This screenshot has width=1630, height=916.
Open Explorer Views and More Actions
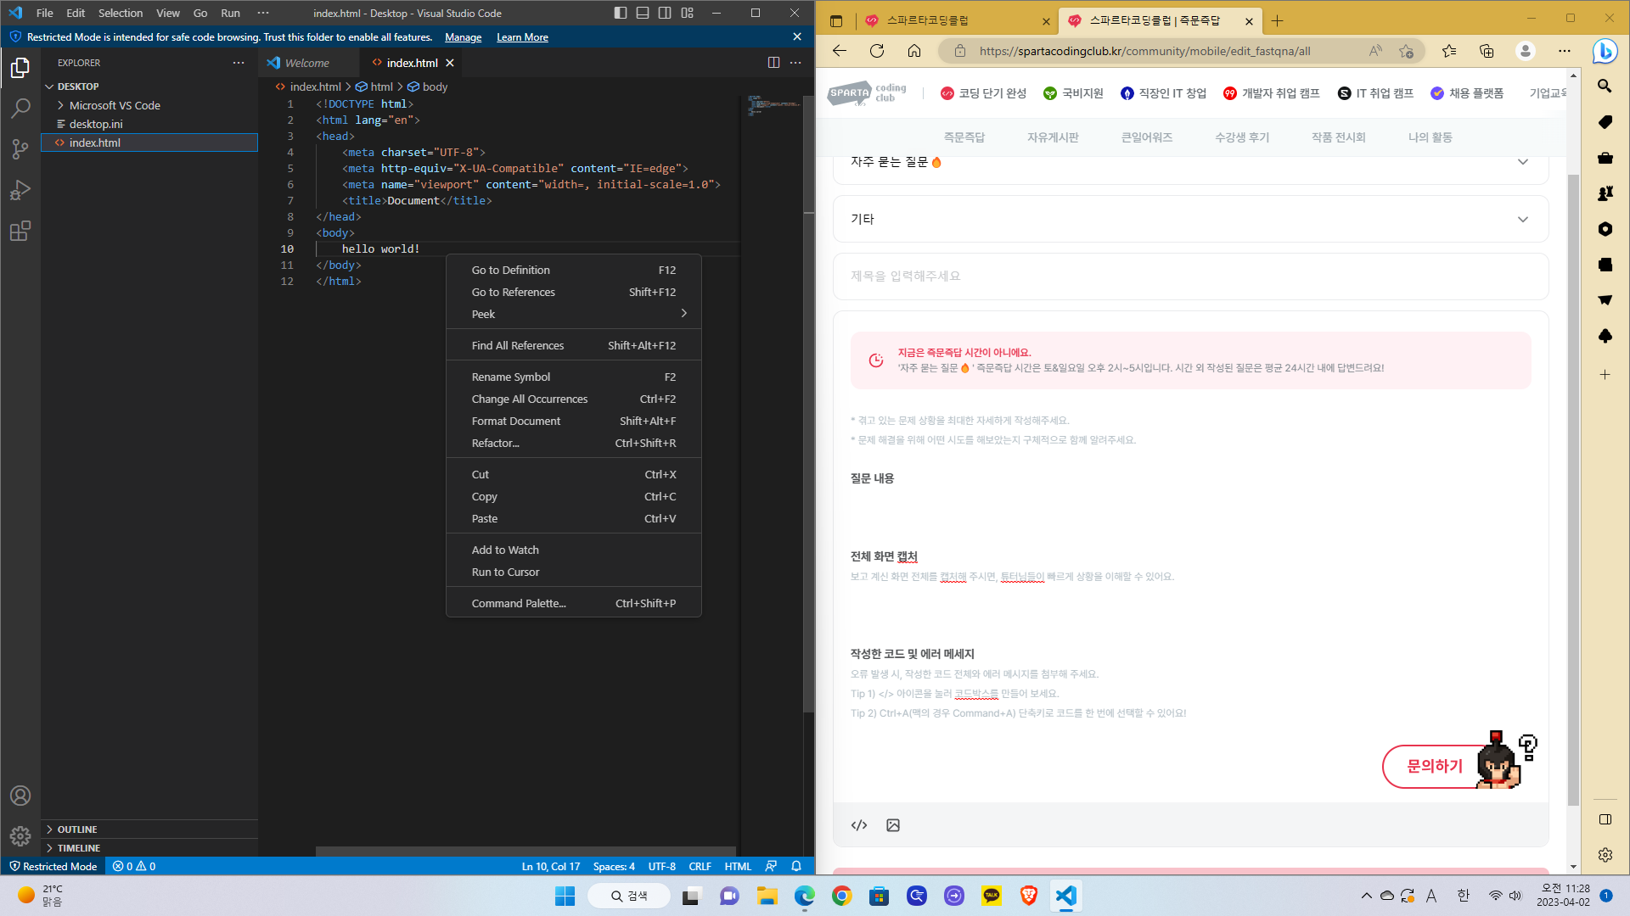[239, 63]
